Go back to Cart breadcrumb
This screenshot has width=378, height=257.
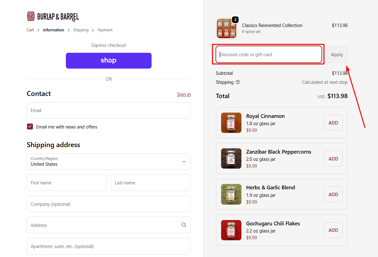(30, 30)
